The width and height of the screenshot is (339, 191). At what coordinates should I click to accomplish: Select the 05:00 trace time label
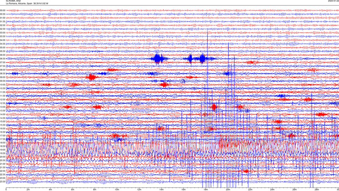tap(2, 48)
